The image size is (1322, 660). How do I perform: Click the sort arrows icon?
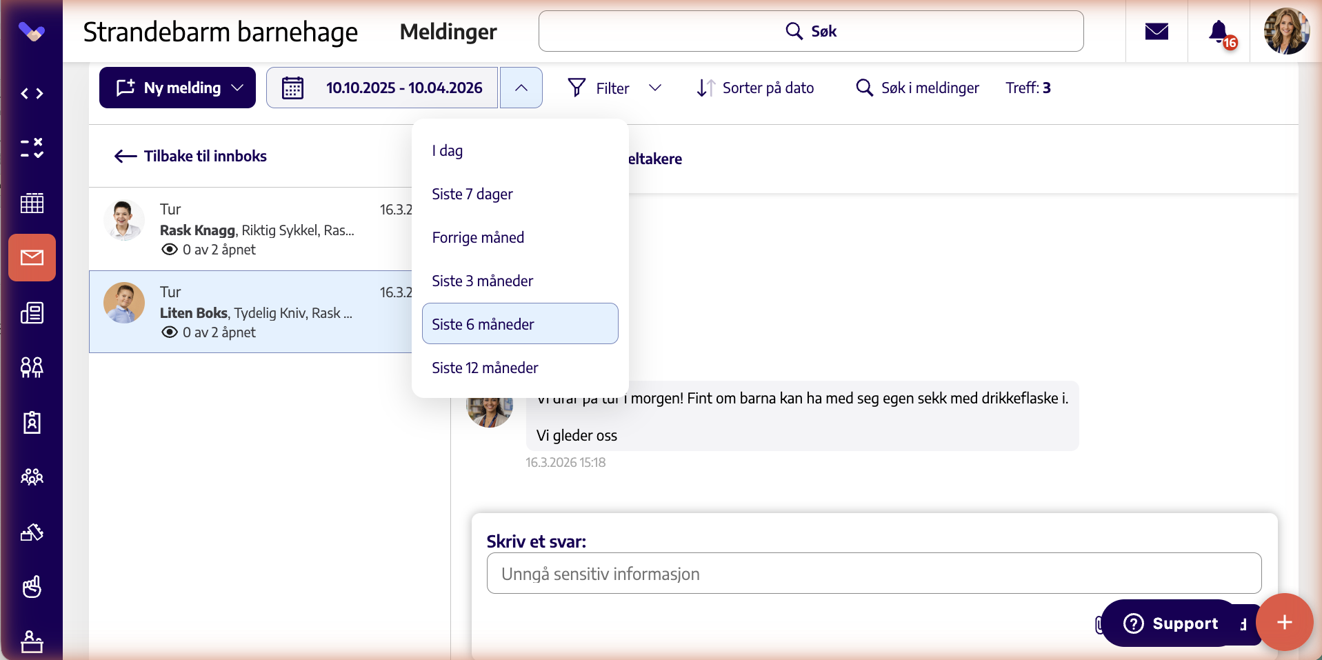click(x=705, y=88)
